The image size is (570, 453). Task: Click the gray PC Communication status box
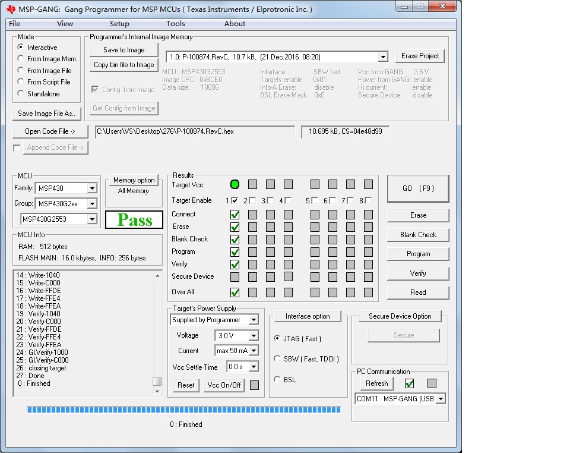coord(432,383)
